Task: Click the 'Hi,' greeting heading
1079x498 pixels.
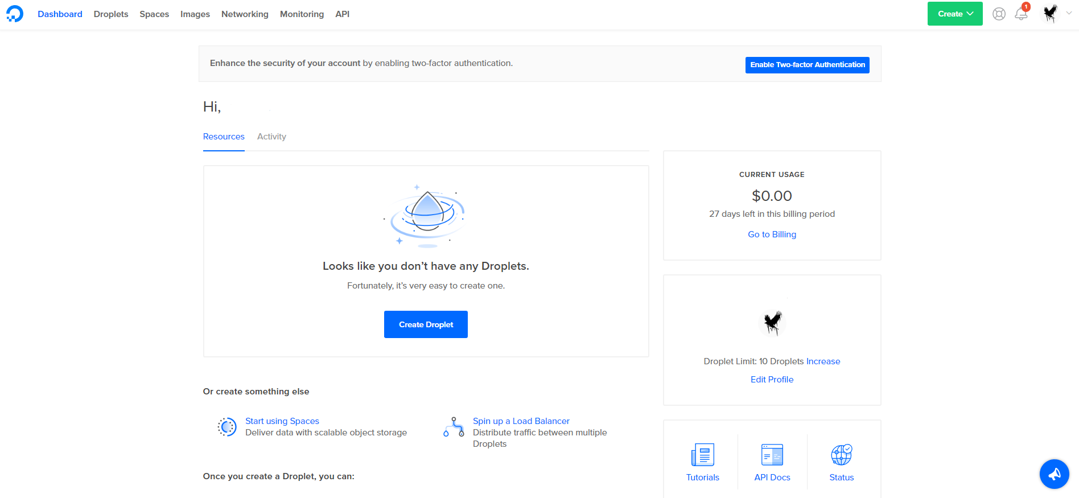Action: coord(212,106)
